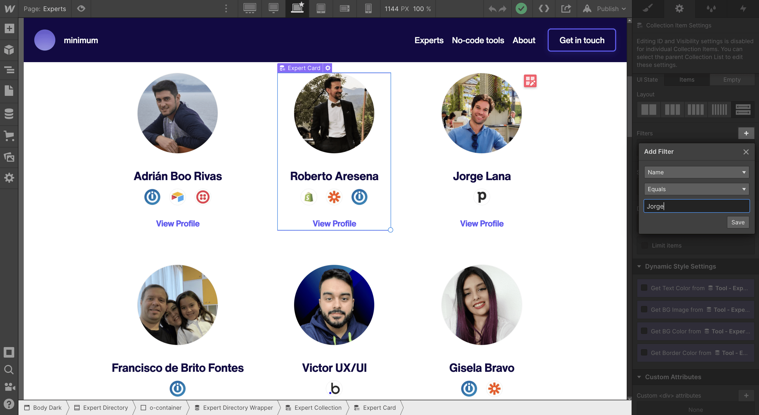Viewport: 759px width, 415px height.
Task: Select Expert Directory Wrapper breadcrumb
Action: coord(237,408)
